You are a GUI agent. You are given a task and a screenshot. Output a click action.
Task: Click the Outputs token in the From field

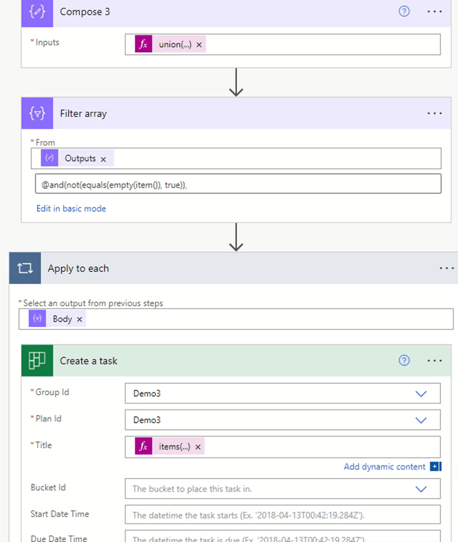(81, 158)
